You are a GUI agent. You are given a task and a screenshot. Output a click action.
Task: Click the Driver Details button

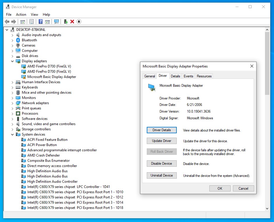click(x=162, y=130)
